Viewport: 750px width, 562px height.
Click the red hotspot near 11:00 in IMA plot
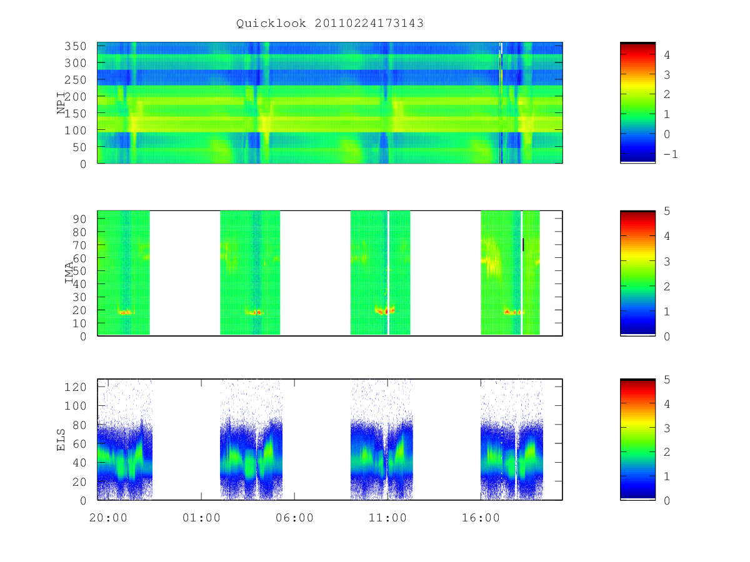click(x=386, y=310)
